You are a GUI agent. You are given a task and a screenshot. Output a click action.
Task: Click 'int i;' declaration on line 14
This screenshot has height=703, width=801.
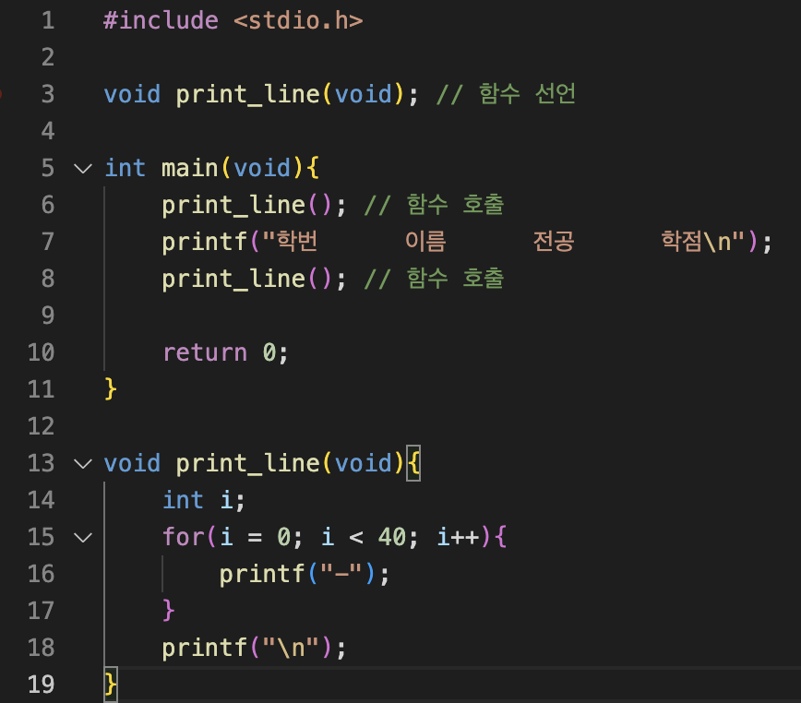tap(204, 500)
